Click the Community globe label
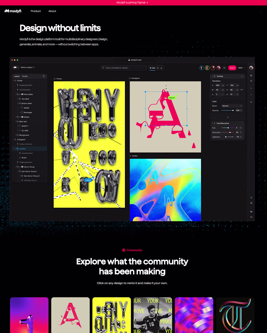This screenshot has width=267, height=333. click(132, 250)
